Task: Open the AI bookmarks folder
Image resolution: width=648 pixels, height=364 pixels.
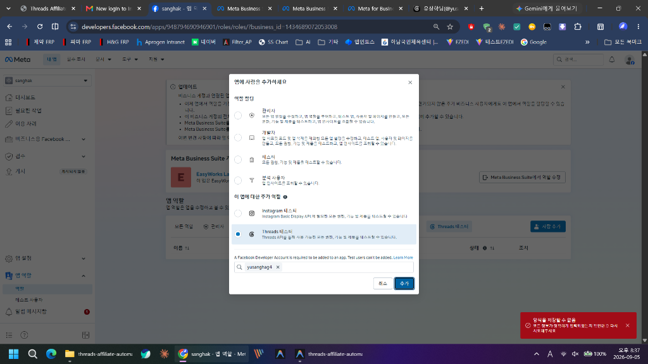Action: 303,42
